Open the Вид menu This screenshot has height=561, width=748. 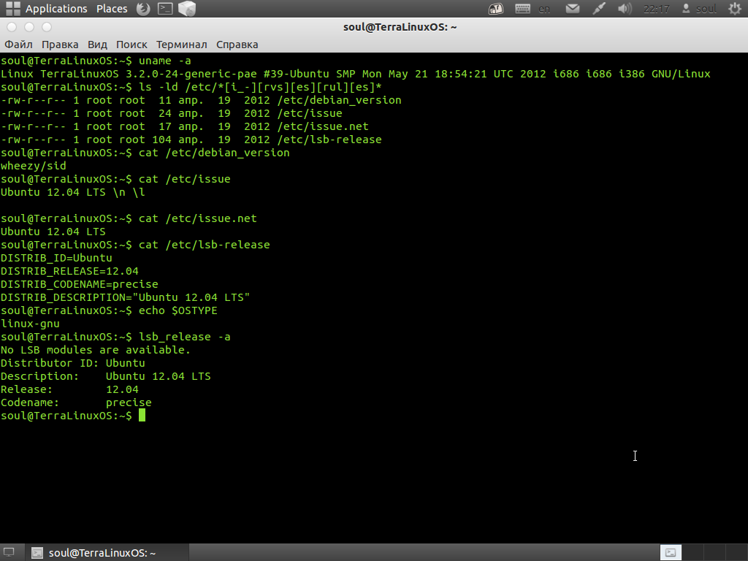pyautogui.click(x=97, y=45)
